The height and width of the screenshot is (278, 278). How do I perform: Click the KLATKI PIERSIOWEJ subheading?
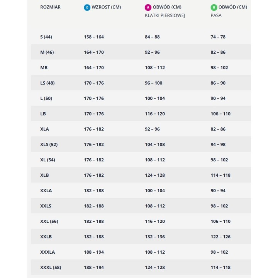pos(165,15)
